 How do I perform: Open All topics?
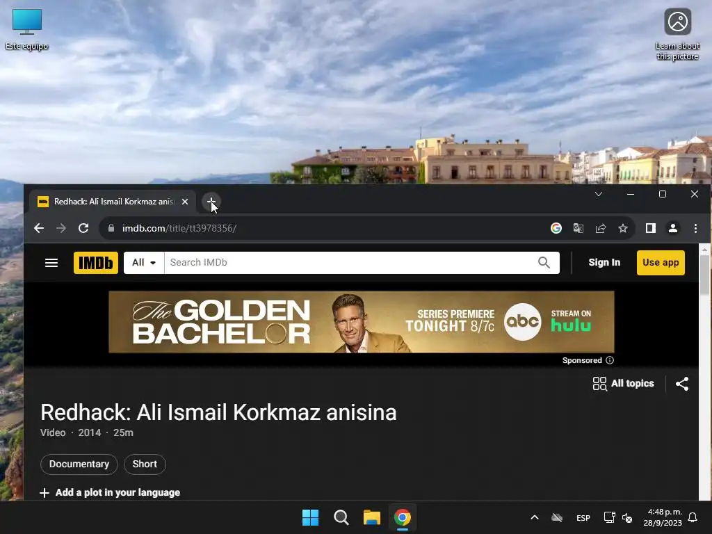point(624,384)
